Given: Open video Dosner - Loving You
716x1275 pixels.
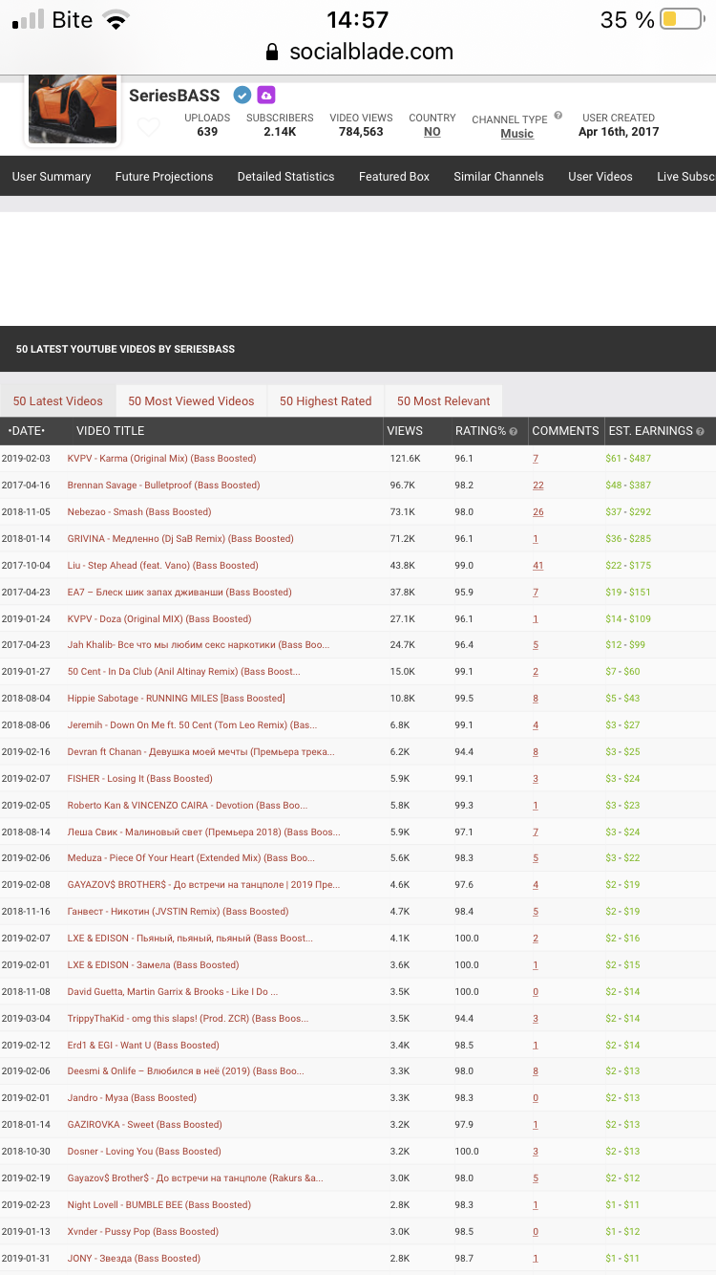Looking at the screenshot, I should [x=144, y=1152].
